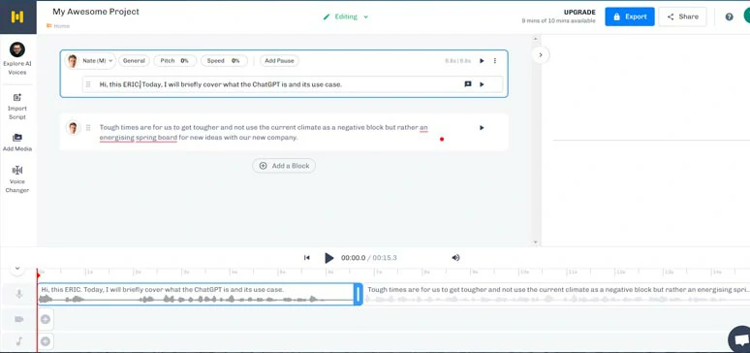750x353 pixels.
Task: Open Home folder breadcrumb
Action: pos(58,26)
